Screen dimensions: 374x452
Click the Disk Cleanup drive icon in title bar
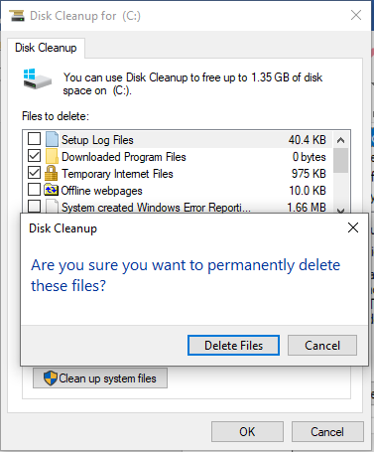17,15
